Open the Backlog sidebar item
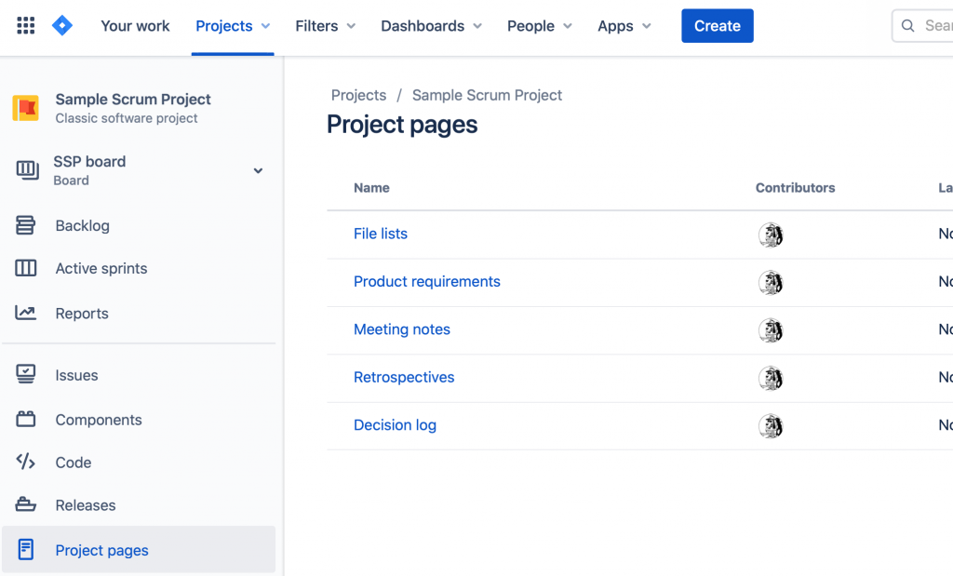Image resolution: width=953 pixels, height=576 pixels. pos(139,225)
